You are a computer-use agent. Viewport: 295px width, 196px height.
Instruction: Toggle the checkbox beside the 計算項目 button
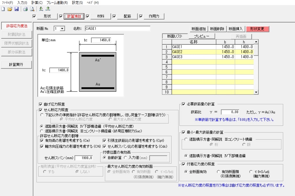[x=61, y=16]
